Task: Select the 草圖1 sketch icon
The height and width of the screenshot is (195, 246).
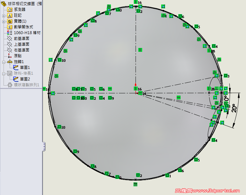Action: pos(16,68)
